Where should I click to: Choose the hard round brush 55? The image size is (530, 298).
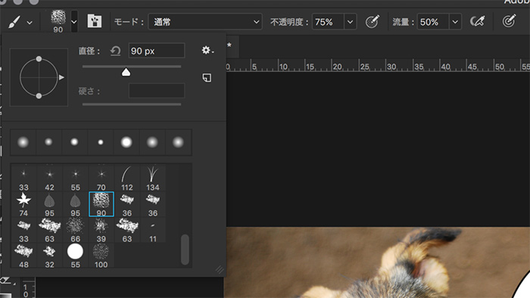point(76,256)
